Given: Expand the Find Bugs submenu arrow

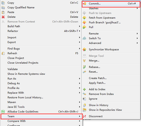Looking at the screenshot, I should coord(79,49).
